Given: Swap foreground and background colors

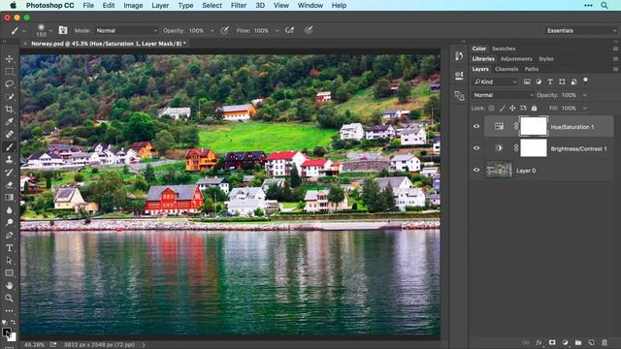Looking at the screenshot, I should pos(14,322).
